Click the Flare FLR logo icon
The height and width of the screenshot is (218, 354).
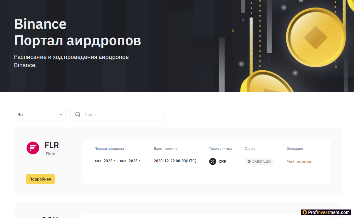point(33,148)
